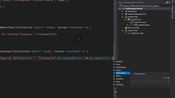Pick Asterisk from the IntelliSense list
This screenshot has height=98, width=175.
pyautogui.click(x=119, y=62)
